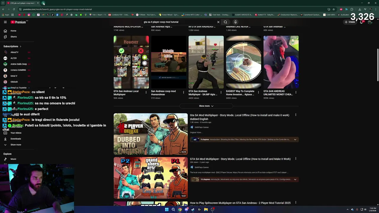Open the UNLIMITED MONEY CHEAT short

pyautogui.click(x=281, y=62)
